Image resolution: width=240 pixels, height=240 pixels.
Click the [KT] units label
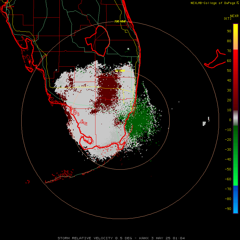tap(227, 18)
